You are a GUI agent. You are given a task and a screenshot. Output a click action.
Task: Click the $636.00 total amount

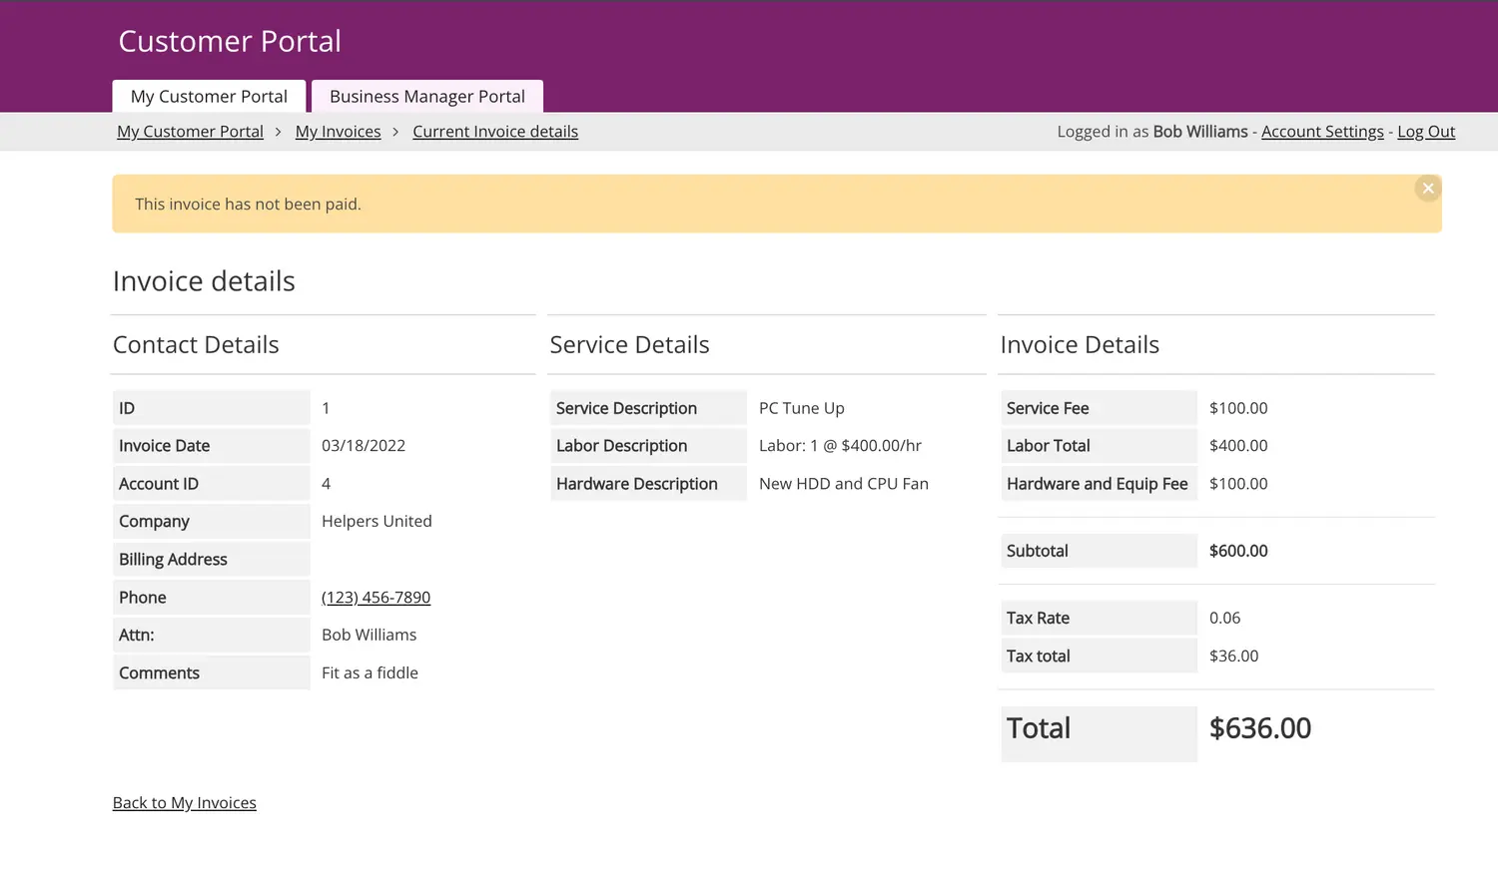click(x=1259, y=728)
